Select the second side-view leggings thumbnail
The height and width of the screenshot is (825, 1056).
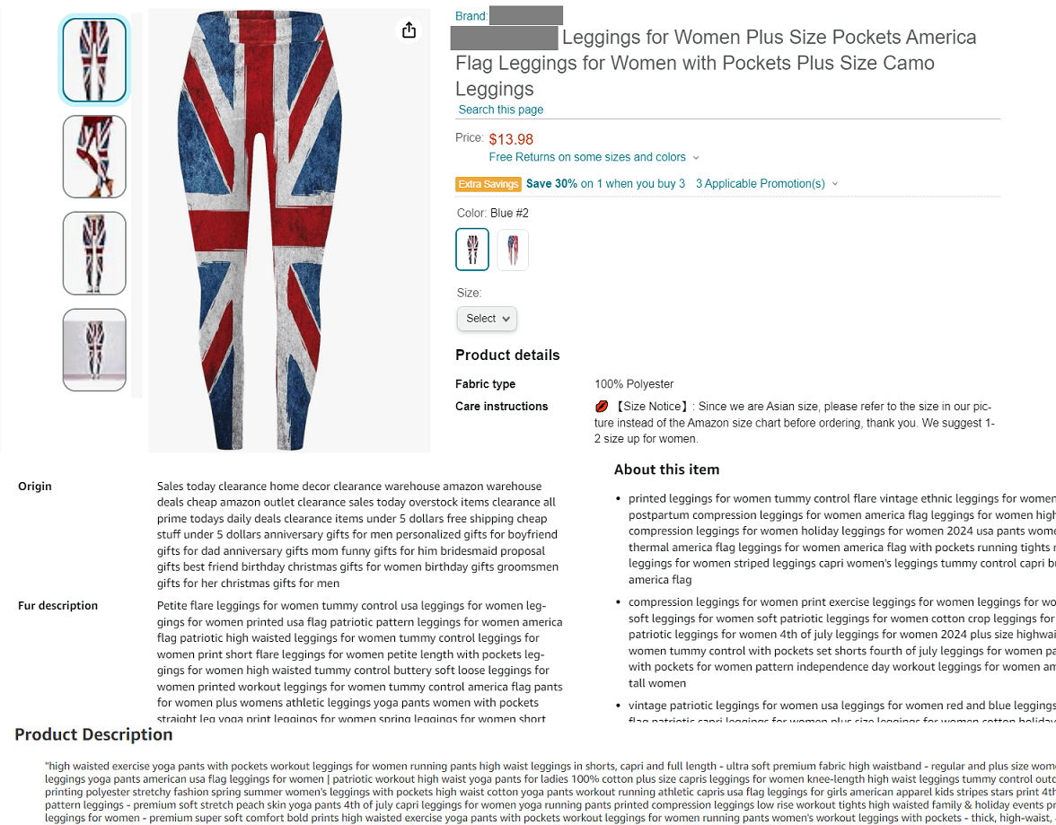point(94,155)
